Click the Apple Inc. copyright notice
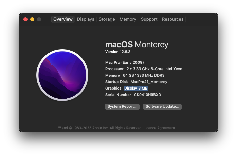The width and height of the screenshot is (237, 157). click(100, 128)
